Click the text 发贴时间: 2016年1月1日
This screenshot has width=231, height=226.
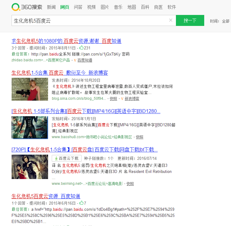74,119
